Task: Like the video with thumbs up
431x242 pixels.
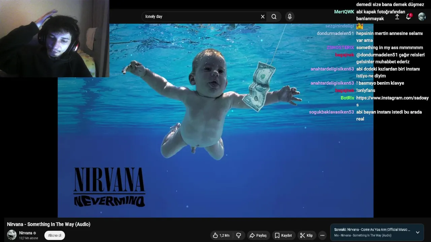Action: [221, 235]
